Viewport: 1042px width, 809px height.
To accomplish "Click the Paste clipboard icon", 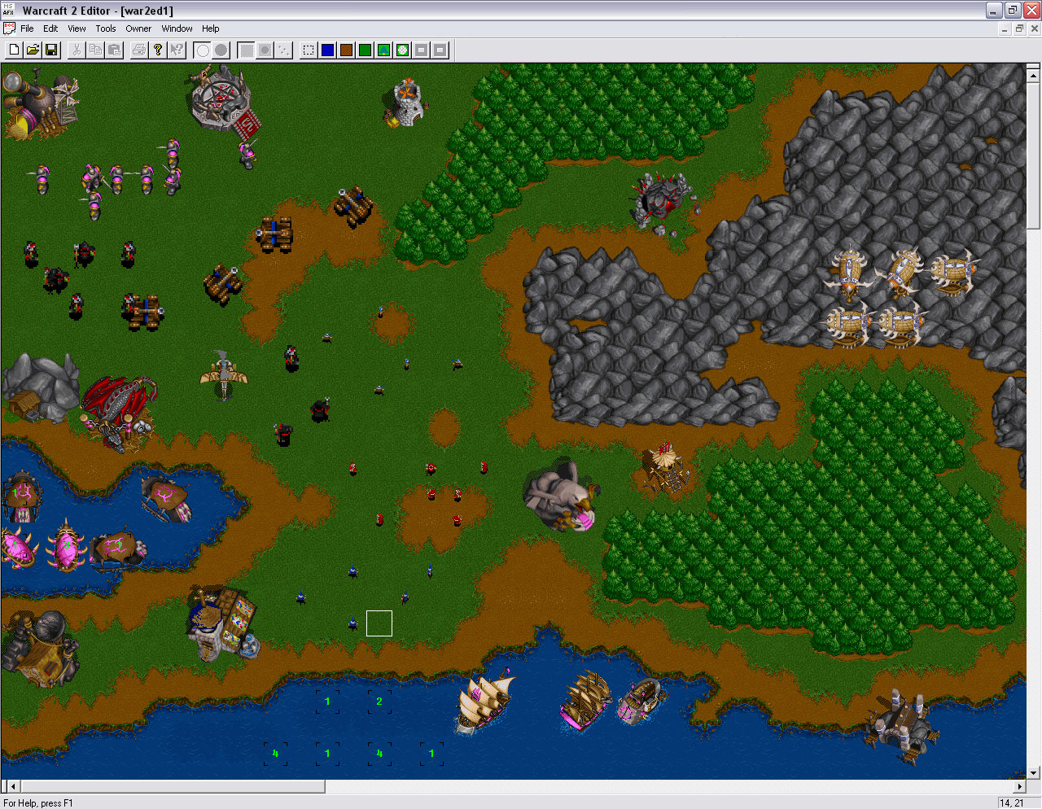I will tap(115, 50).
